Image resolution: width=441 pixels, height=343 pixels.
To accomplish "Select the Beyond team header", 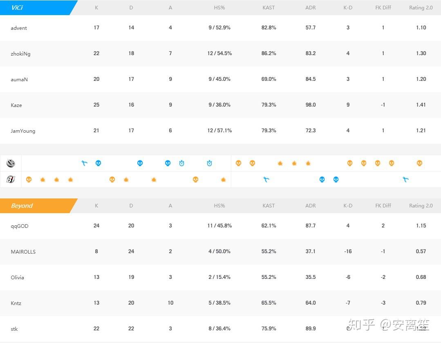I will pyautogui.click(x=22, y=206).
